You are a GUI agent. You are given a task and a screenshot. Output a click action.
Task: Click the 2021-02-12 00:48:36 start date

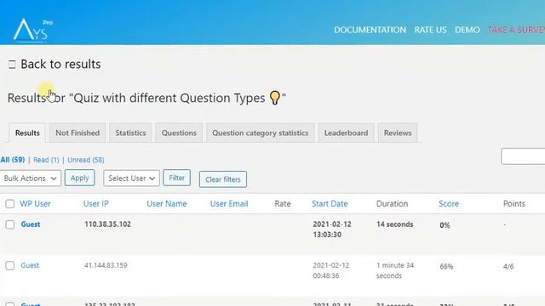331,270
